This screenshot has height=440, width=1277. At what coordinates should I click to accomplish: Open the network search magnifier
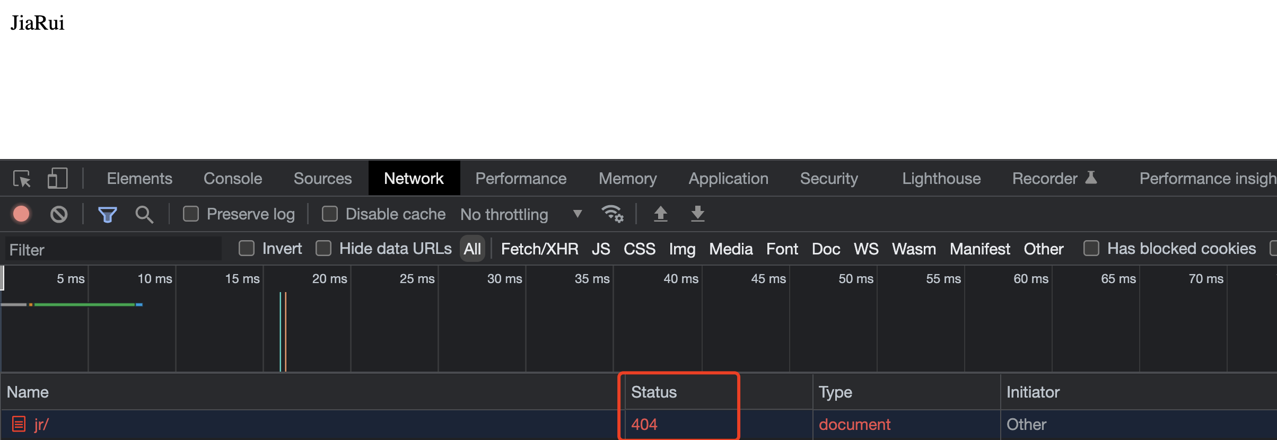point(144,214)
